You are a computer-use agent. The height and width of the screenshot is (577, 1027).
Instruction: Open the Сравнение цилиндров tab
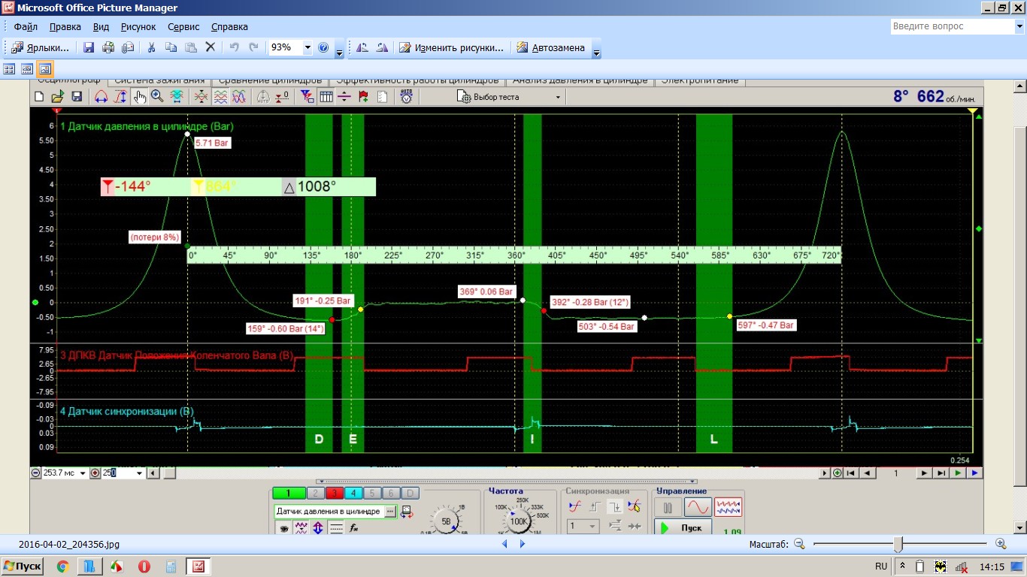point(271,80)
